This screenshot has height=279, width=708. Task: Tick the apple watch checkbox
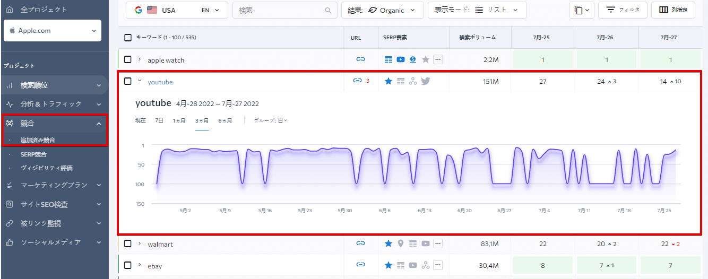(x=127, y=59)
